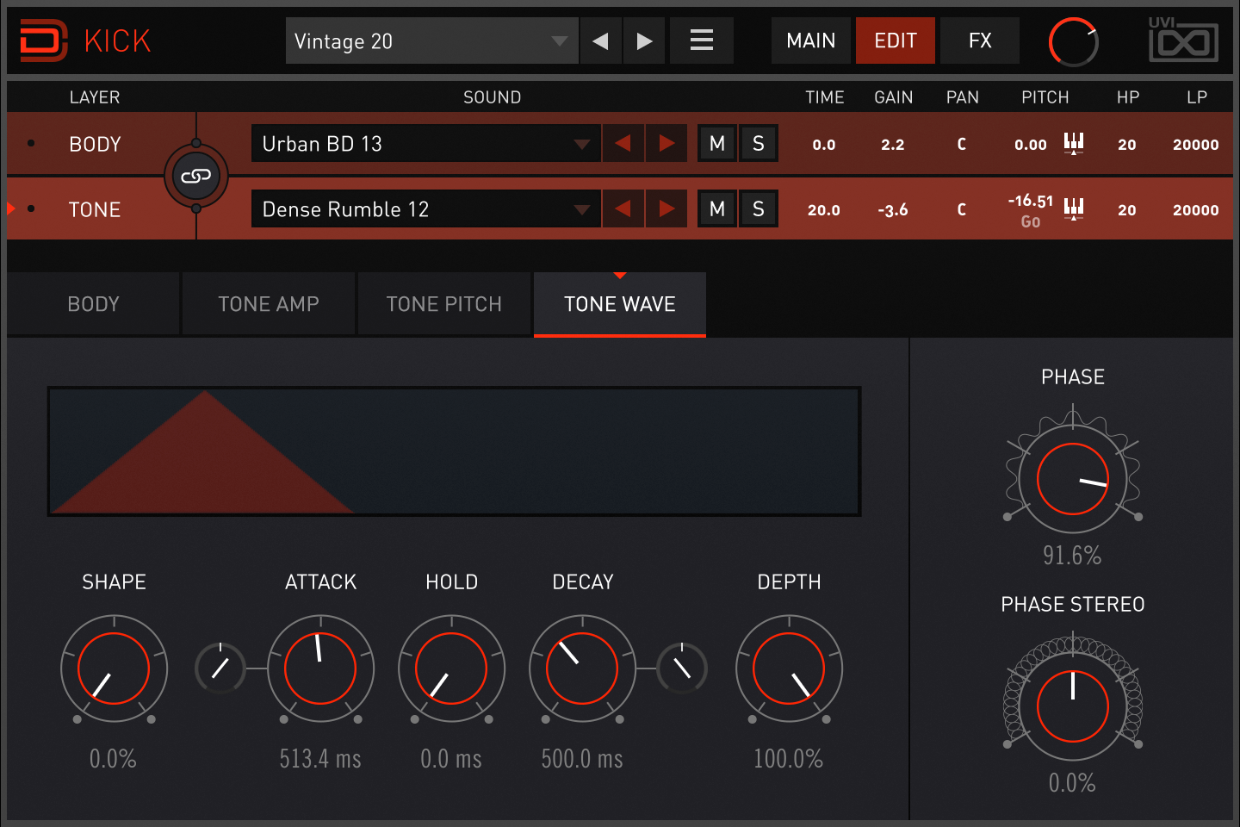
Task: Toggle the BODY layer activity dot
Action: [x=33, y=143]
